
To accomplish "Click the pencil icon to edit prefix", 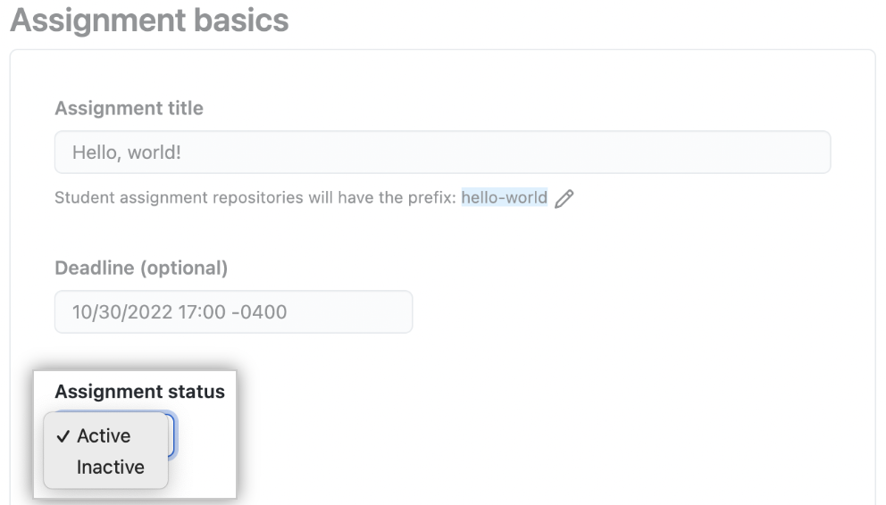I will click(564, 199).
